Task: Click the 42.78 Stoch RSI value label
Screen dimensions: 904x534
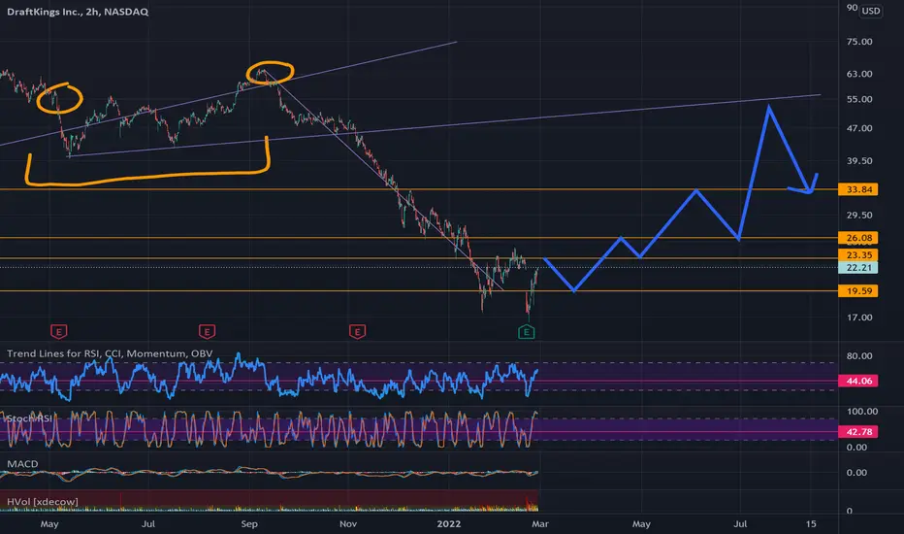Action: click(858, 432)
